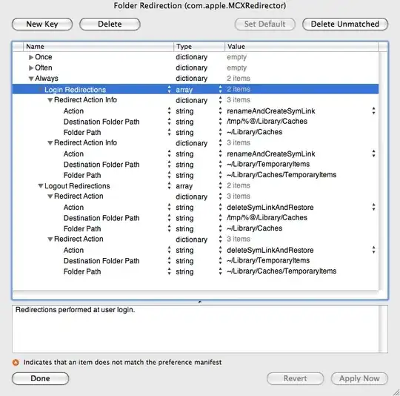The height and width of the screenshot is (396, 400).
Task: Expand the Often dictionary triangle
Action: coord(31,68)
